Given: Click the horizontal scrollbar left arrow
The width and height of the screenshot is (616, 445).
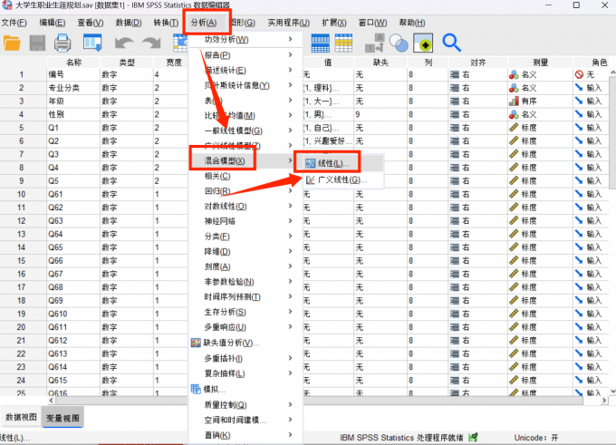Looking at the screenshot, I should tap(52, 401).
